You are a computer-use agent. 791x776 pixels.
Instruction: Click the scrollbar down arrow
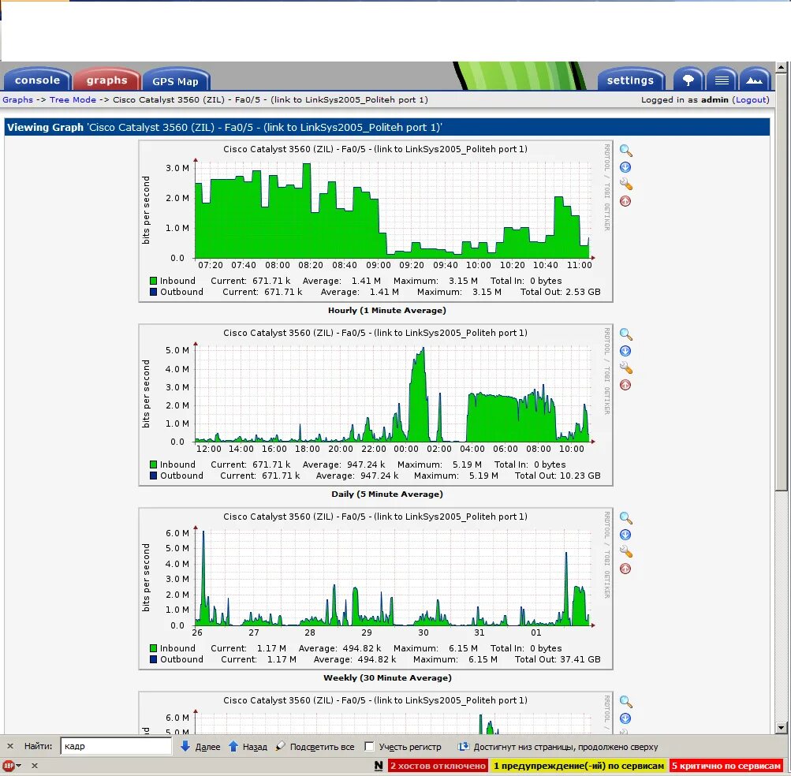pyautogui.click(x=782, y=728)
